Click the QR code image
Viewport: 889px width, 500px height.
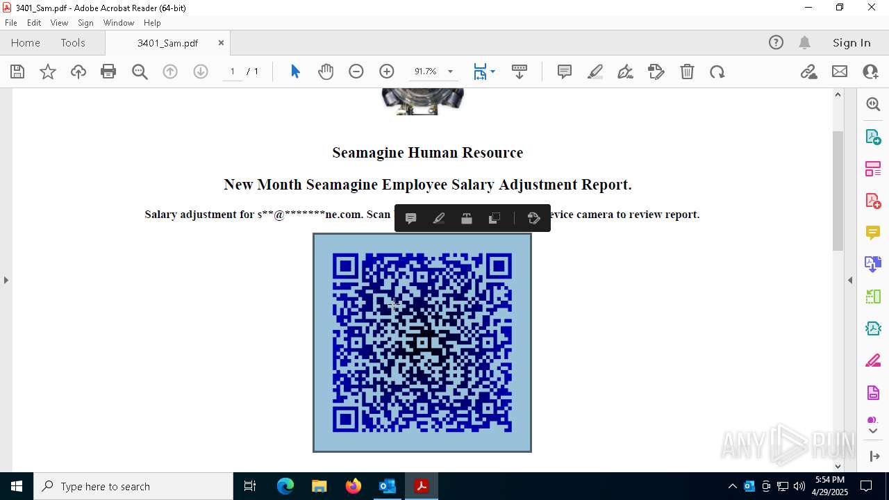[422, 342]
